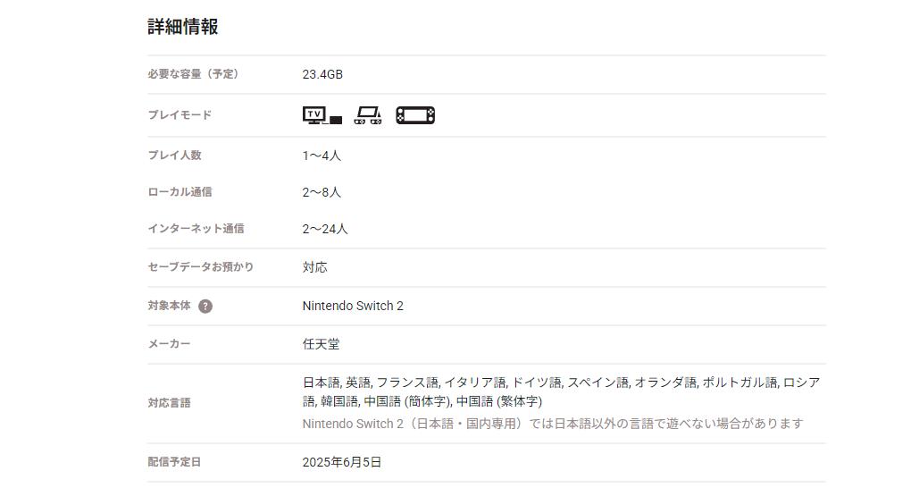Open the 対象本体 question mark help
This screenshot has width=911, height=488.
(x=205, y=307)
